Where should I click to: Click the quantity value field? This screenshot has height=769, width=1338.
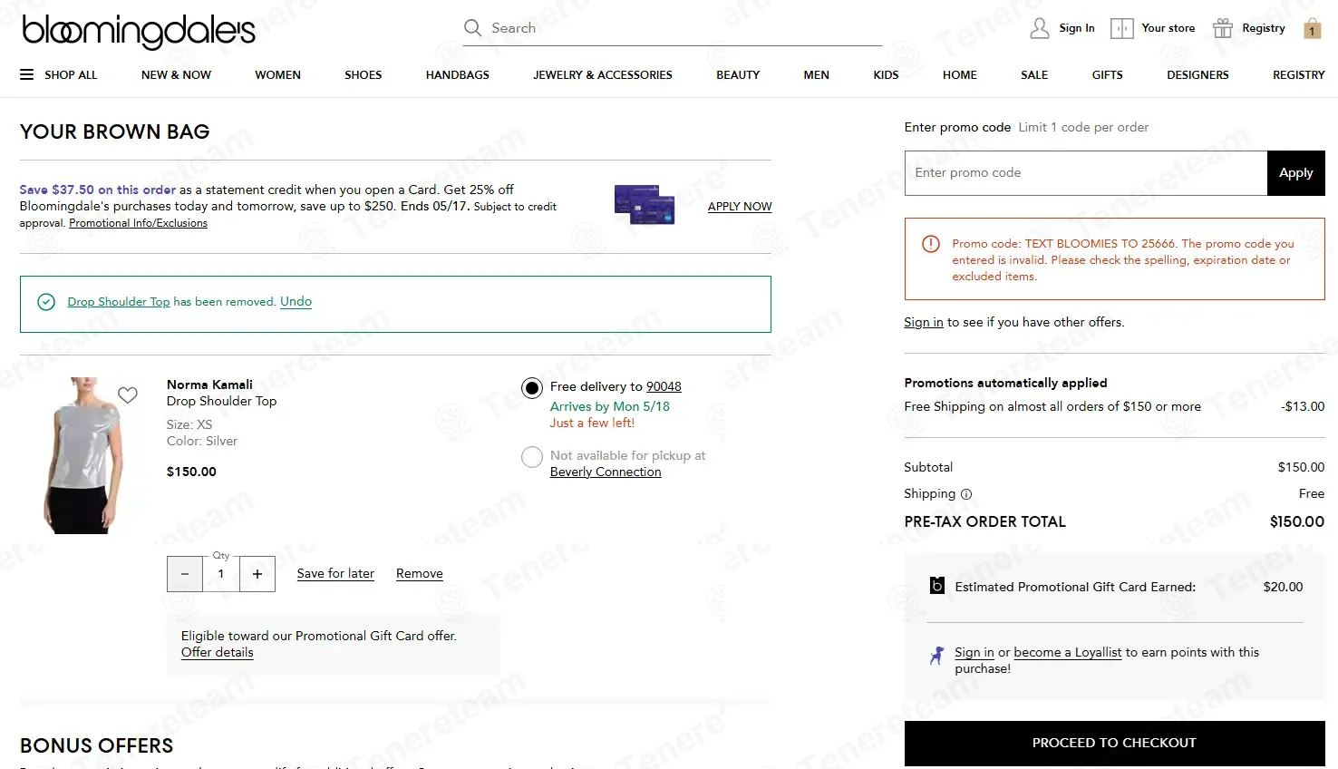point(221,574)
